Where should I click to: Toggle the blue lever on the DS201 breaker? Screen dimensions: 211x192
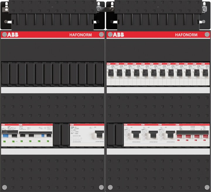6,136
